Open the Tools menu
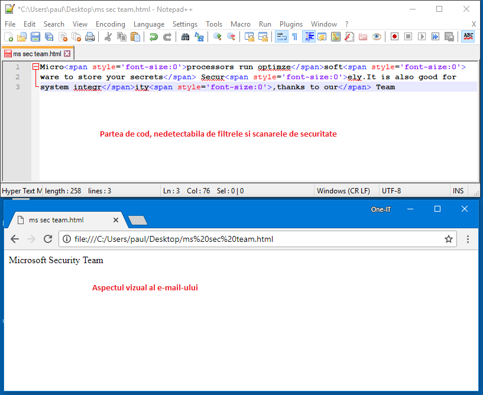The image size is (483, 395). 214,24
